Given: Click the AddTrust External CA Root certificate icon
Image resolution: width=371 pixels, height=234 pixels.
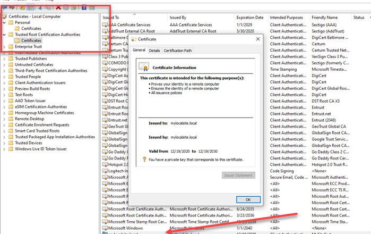Looking at the screenshot, I should click(105, 31).
